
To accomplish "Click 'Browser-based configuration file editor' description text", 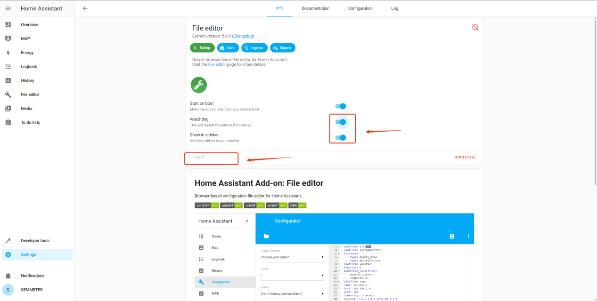I will click(x=248, y=196).
